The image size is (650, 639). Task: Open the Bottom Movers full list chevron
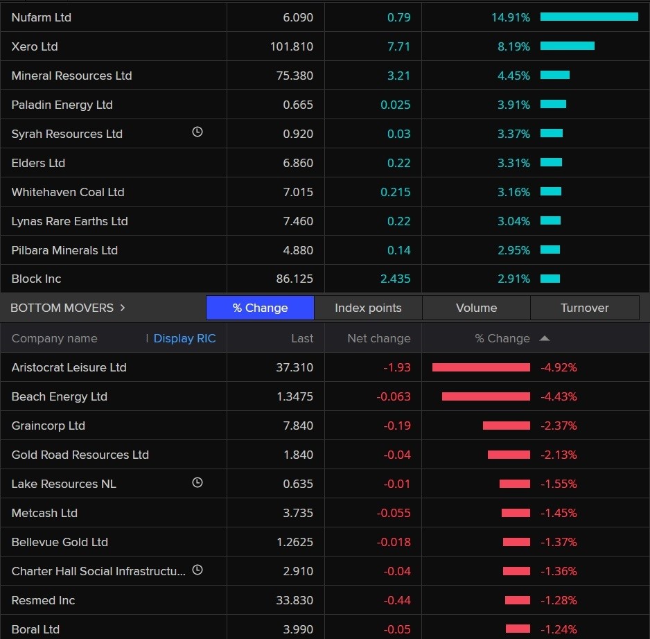[x=122, y=308]
